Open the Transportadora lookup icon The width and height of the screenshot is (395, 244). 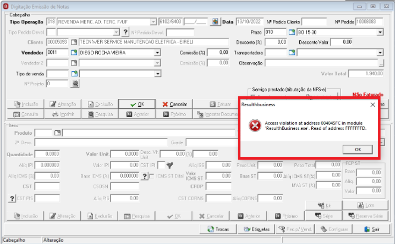click(x=292, y=52)
